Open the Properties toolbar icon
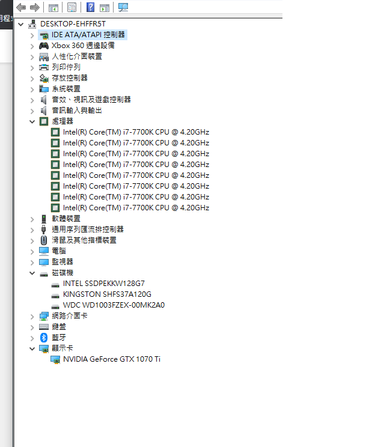 pos(72,7)
